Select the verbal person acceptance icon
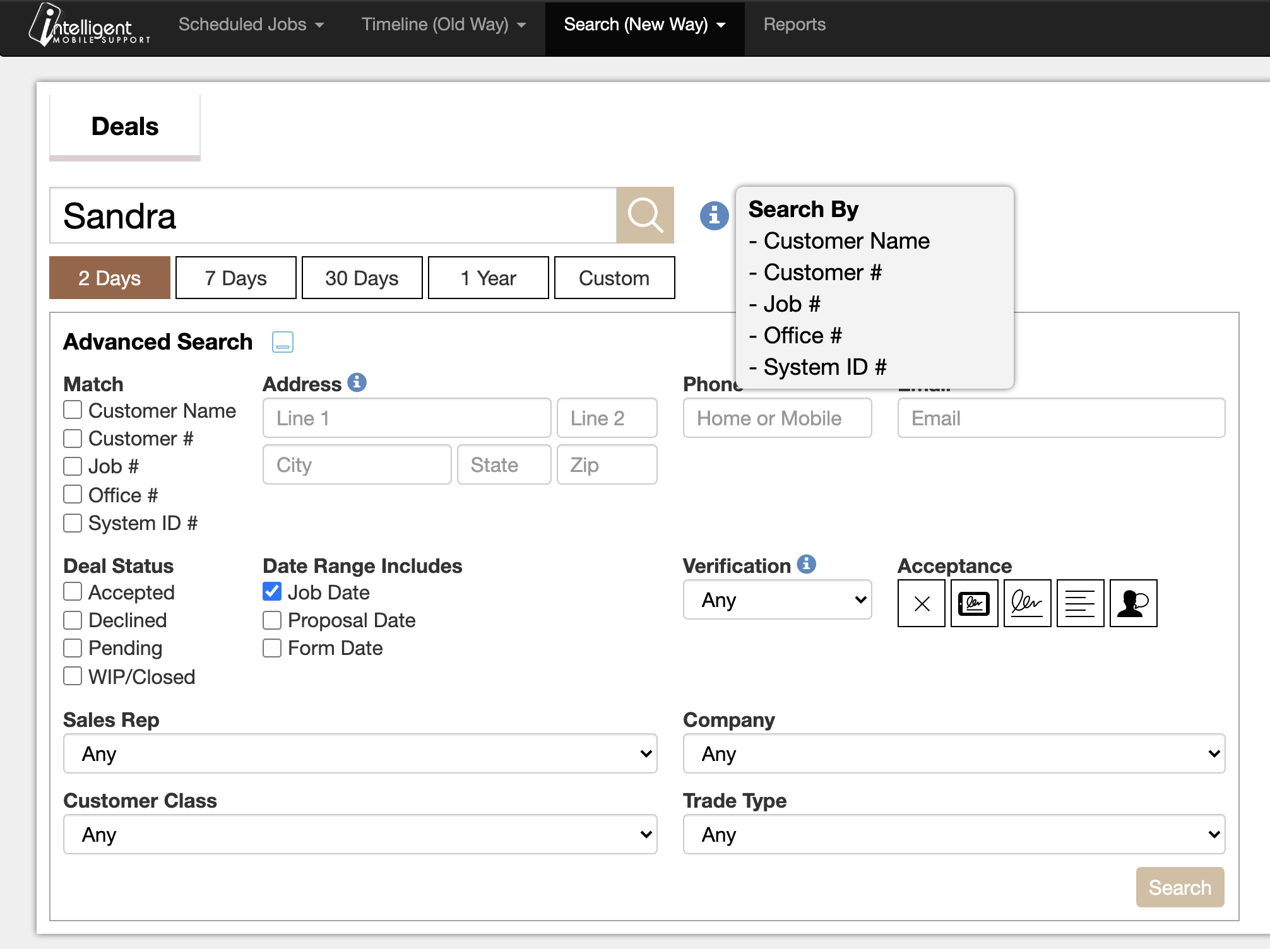Viewport: 1270px width, 949px height. 1134,603
